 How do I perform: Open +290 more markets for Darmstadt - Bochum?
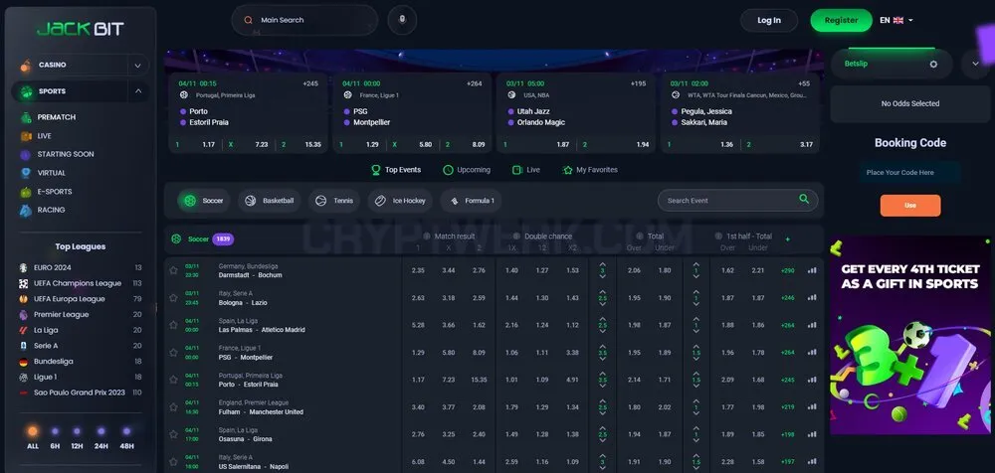(787, 270)
